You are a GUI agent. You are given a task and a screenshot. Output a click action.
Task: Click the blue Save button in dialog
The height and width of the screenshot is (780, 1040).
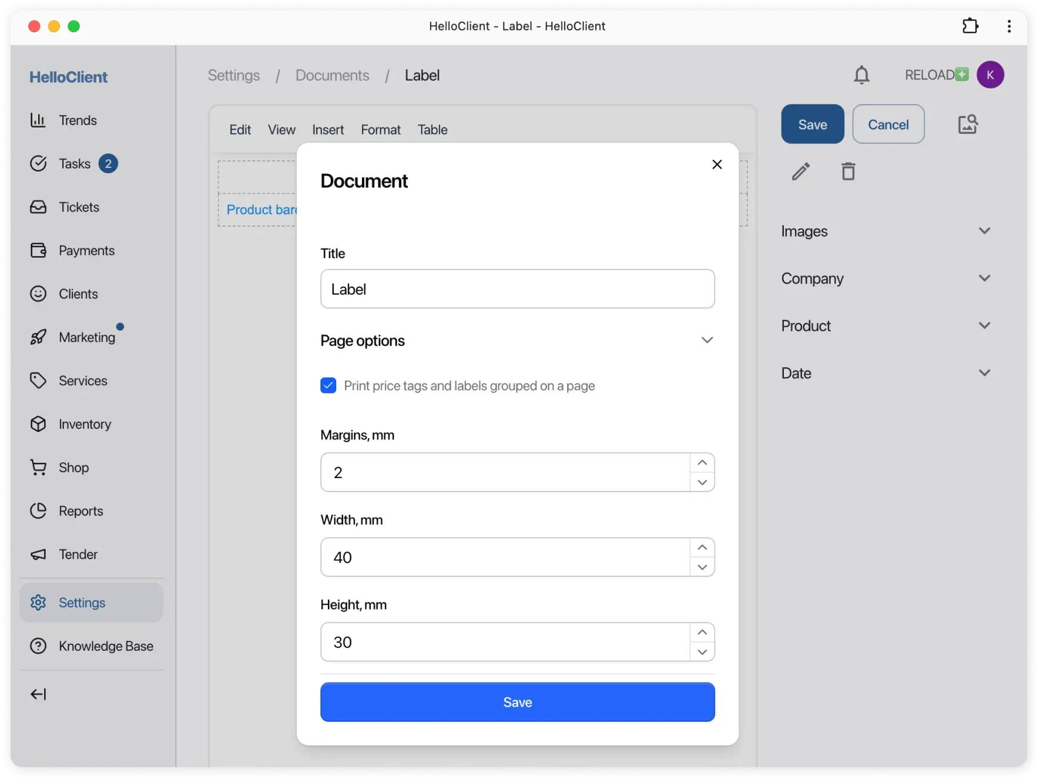click(x=517, y=702)
